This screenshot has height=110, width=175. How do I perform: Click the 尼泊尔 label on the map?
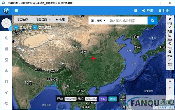click(x=38, y=69)
